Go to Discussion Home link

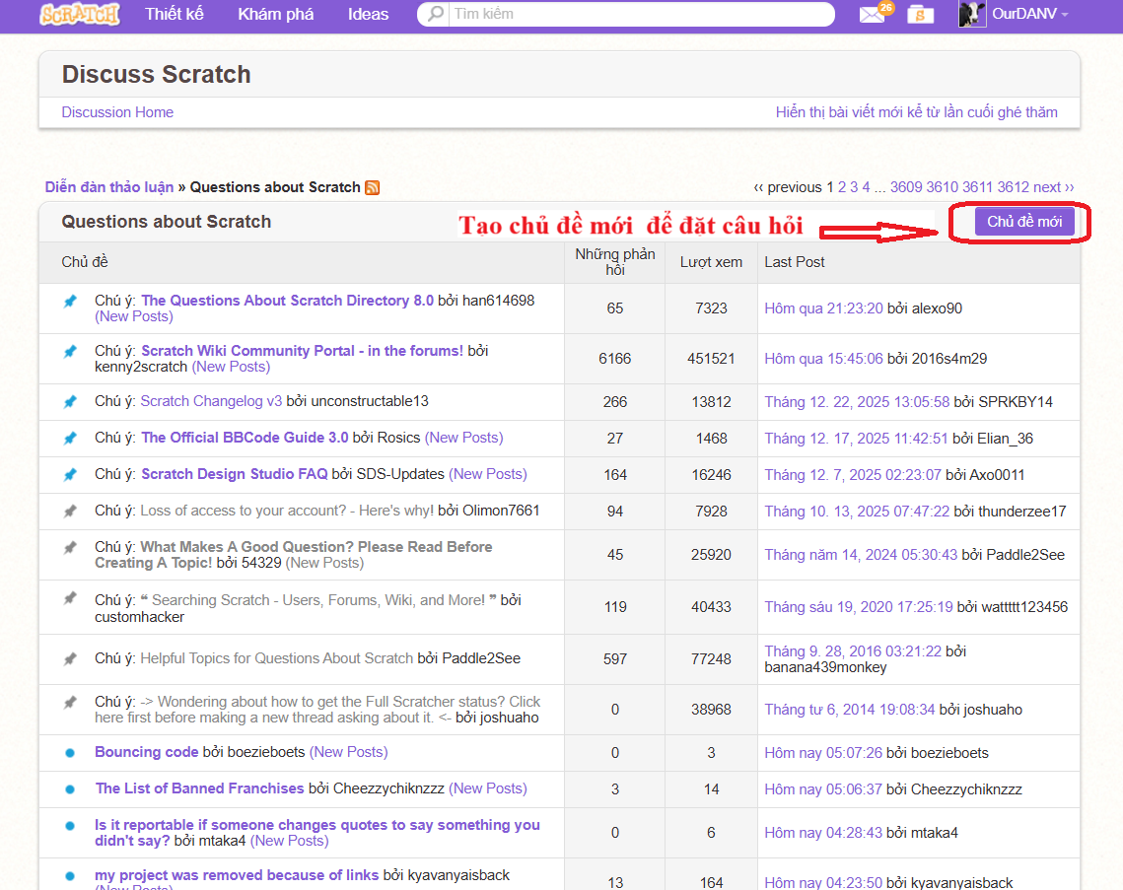click(117, 112)
